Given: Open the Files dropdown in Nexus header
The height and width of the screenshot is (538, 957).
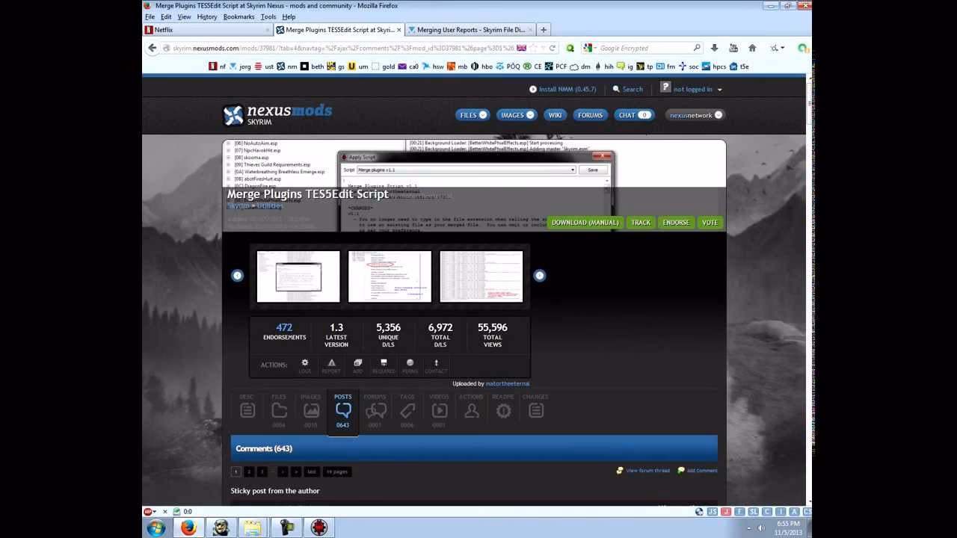Looking at the screenshot, I should click(473, 115).
